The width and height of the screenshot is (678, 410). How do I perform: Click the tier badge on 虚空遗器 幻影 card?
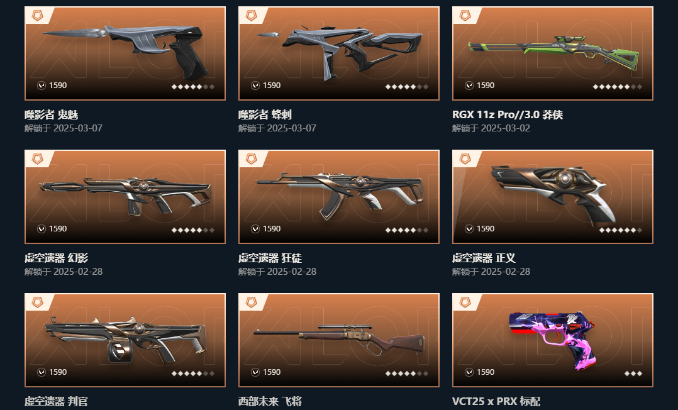pos(38,159)
